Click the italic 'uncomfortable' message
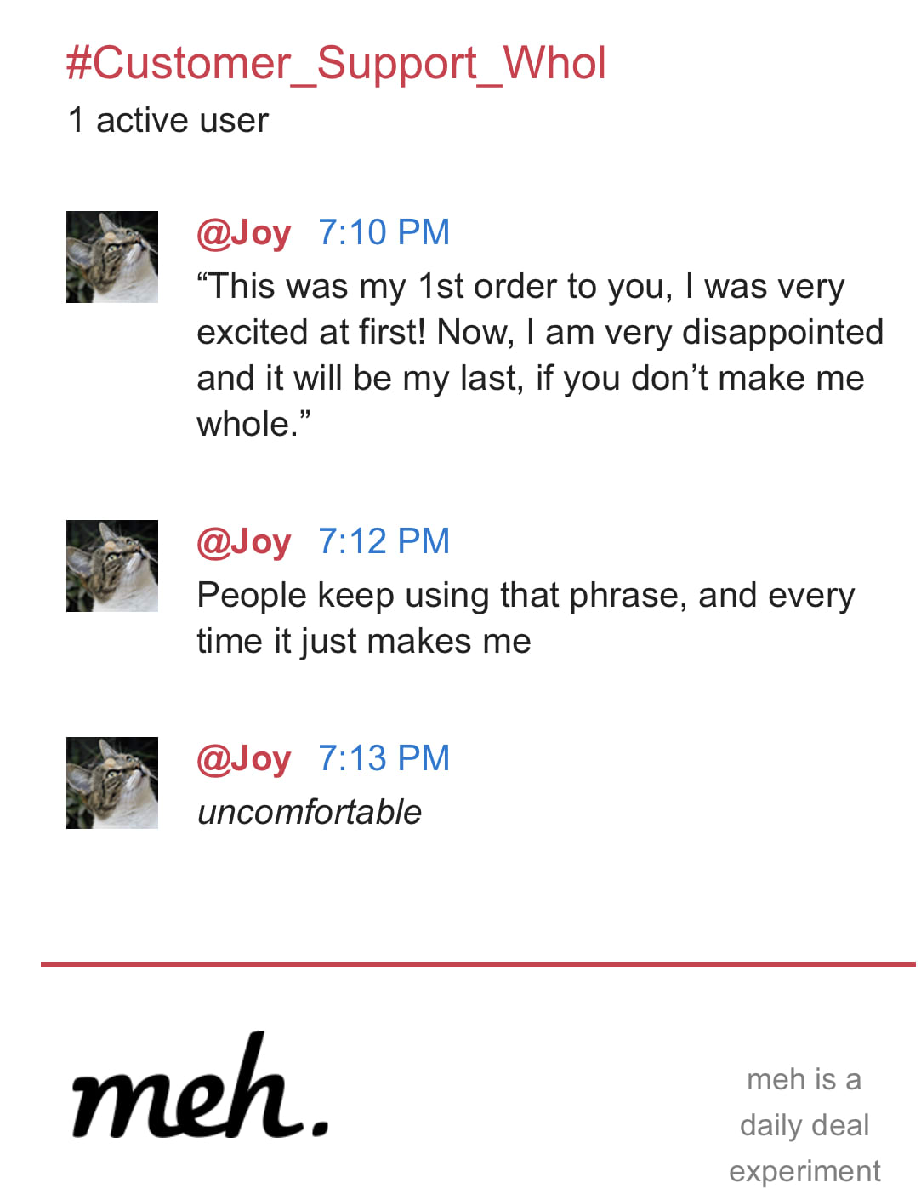 pyautogui.click(x=310, y=812)
